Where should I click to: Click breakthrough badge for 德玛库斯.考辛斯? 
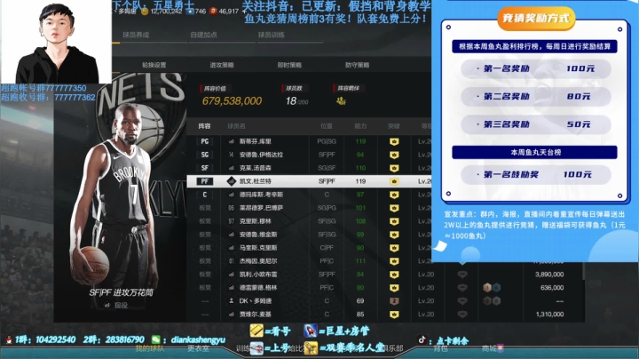tap(394, 195)
